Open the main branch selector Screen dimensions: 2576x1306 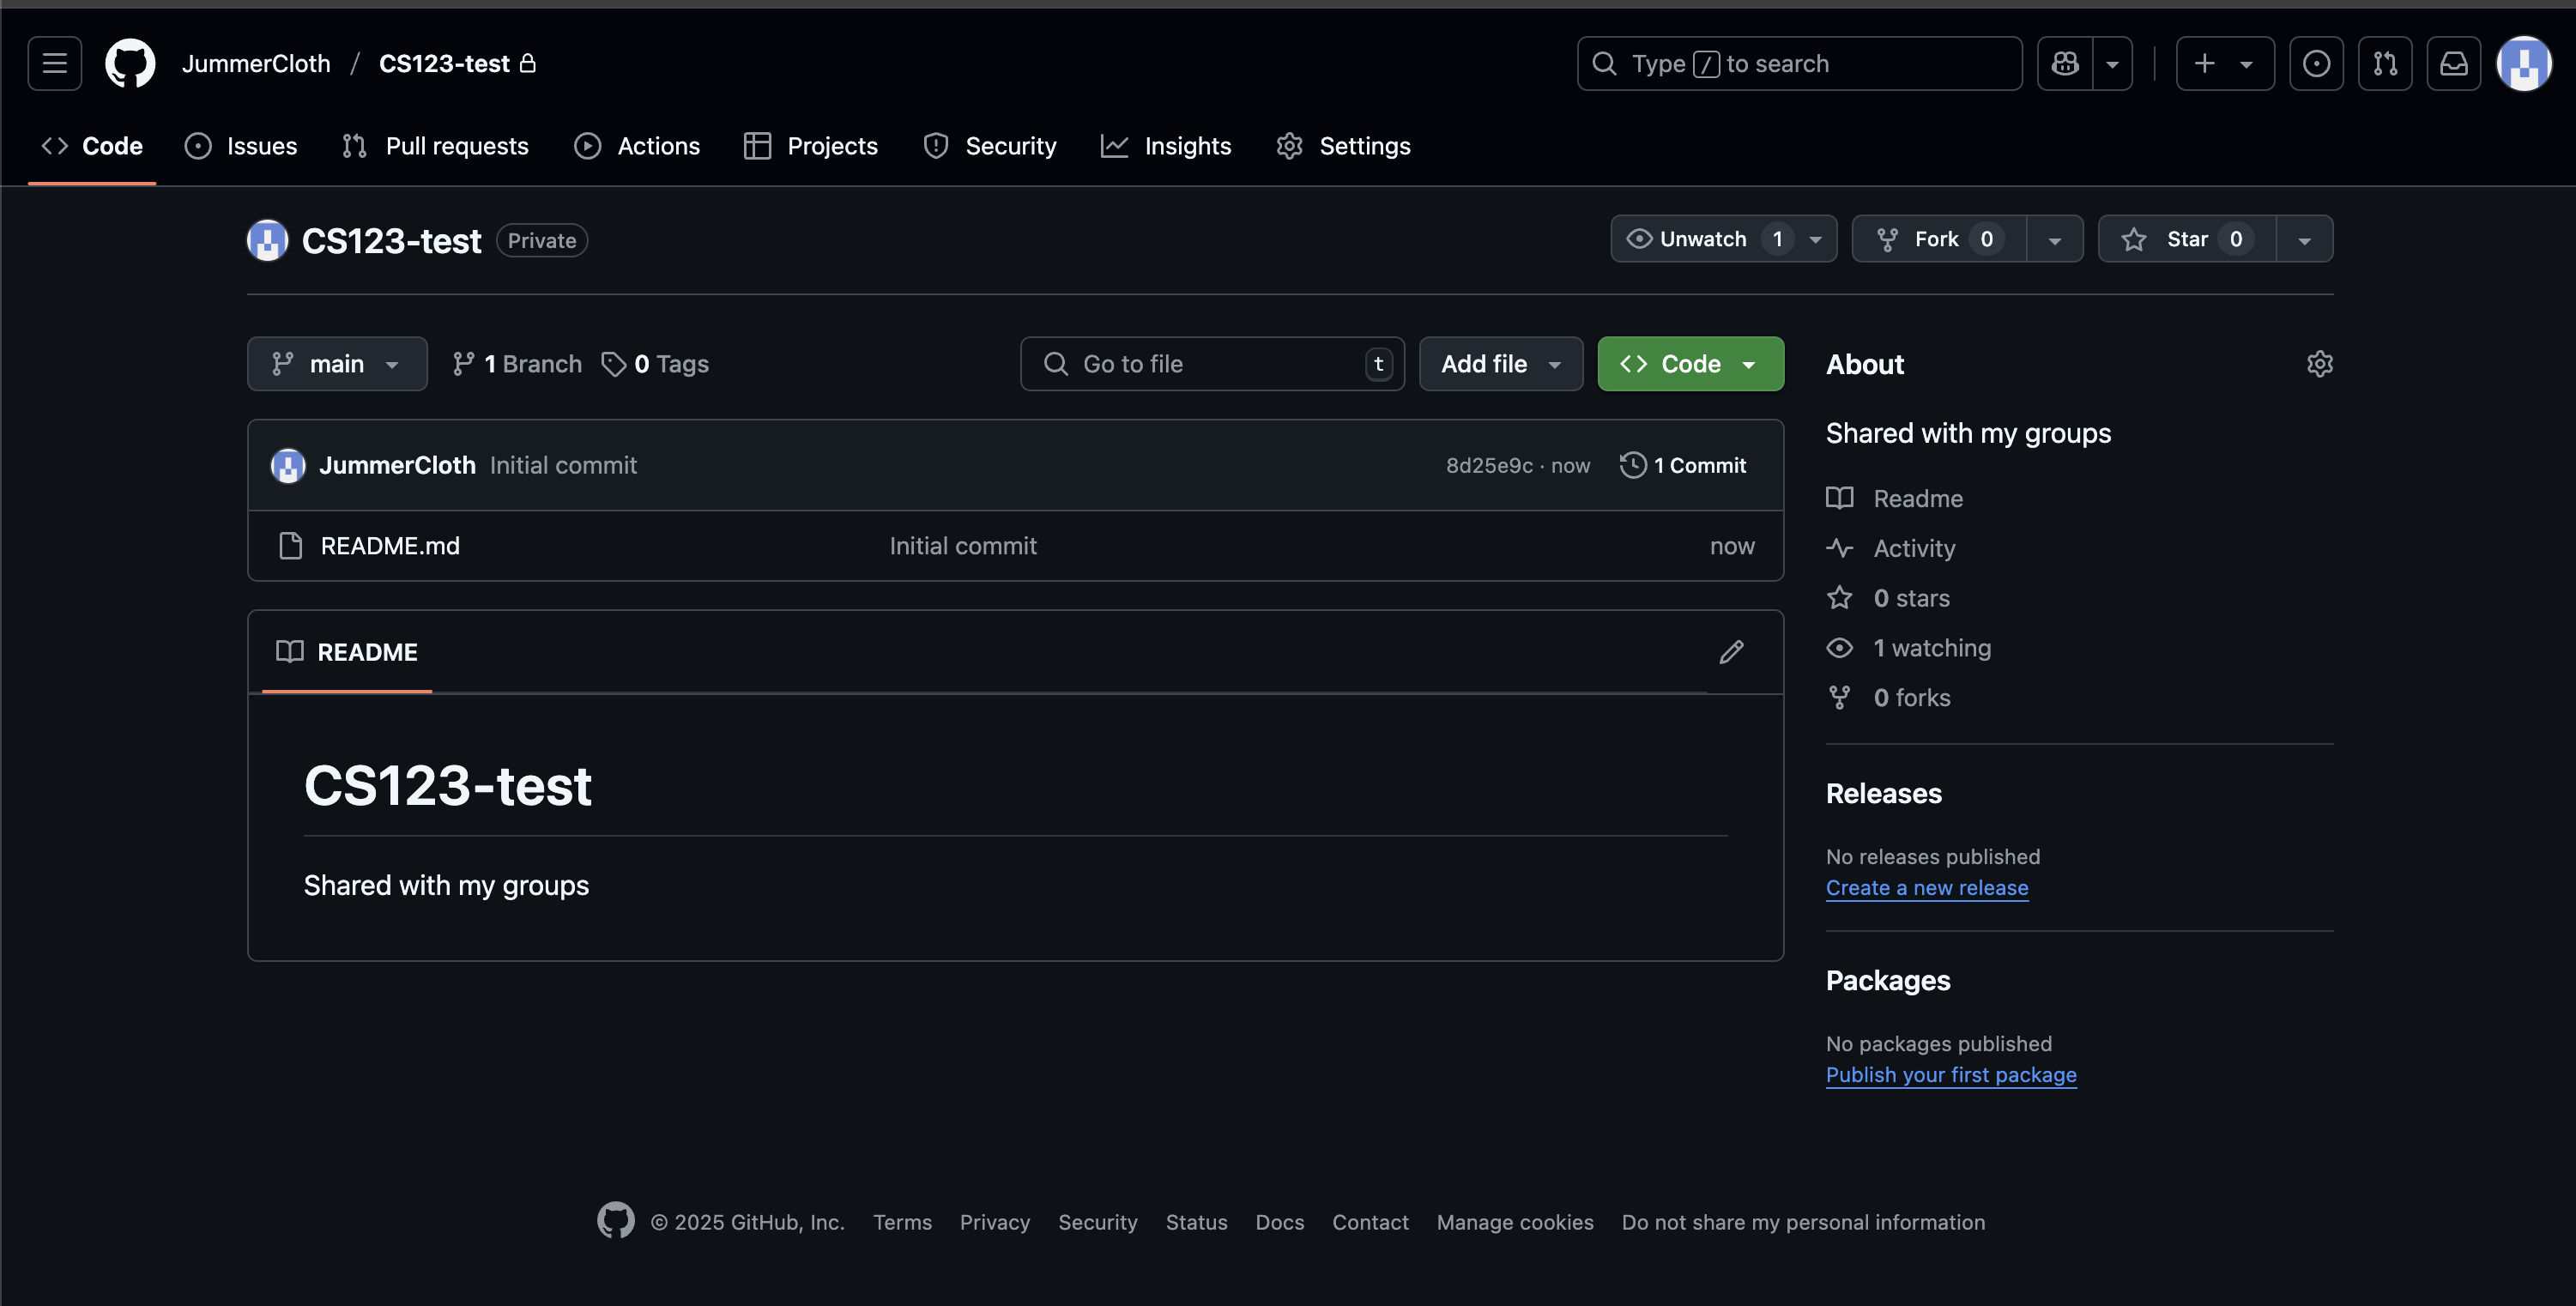click(x=337, y=364)
